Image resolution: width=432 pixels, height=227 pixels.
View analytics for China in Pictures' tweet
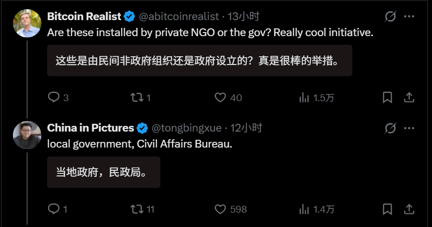(305, 209)
